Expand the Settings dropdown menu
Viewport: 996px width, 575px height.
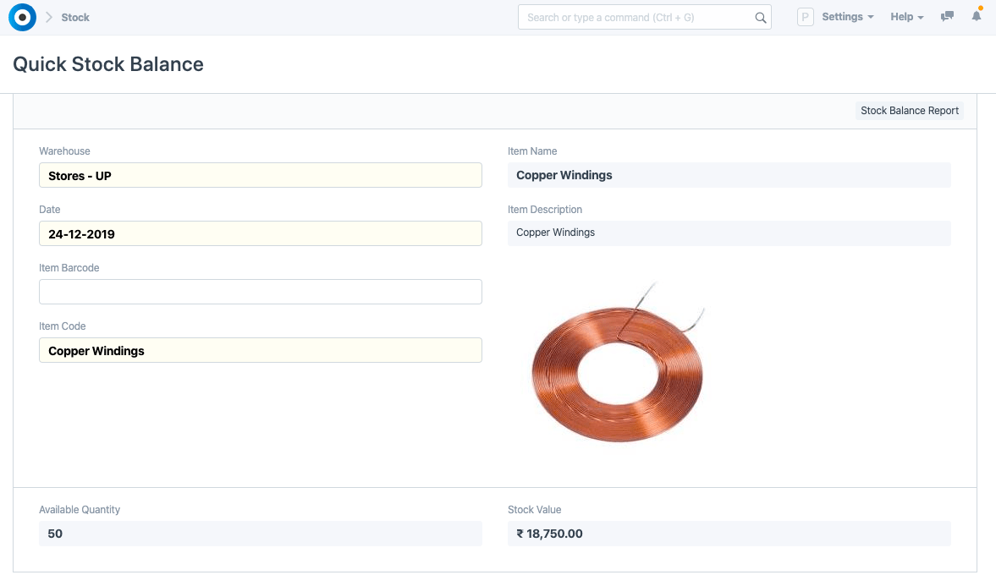[847, 17]
